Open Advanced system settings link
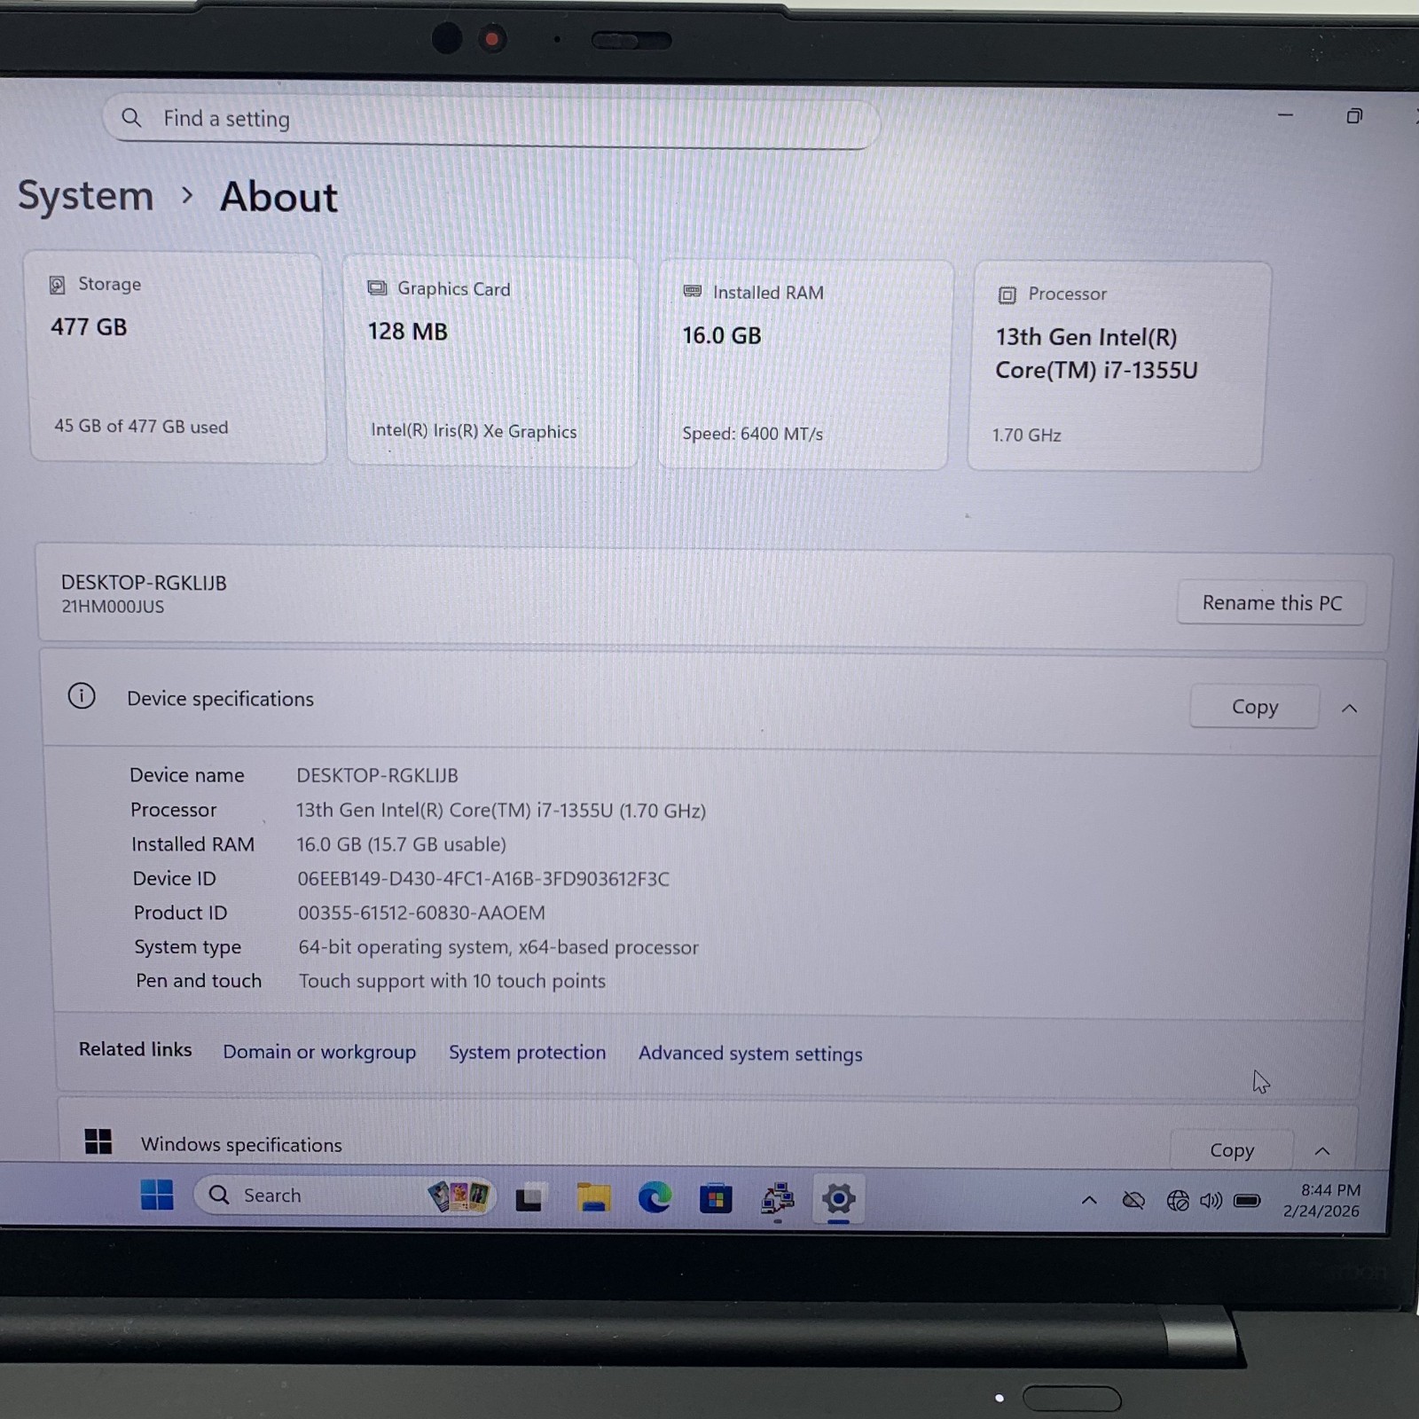1419x1419 pixels. point(750,1054)
